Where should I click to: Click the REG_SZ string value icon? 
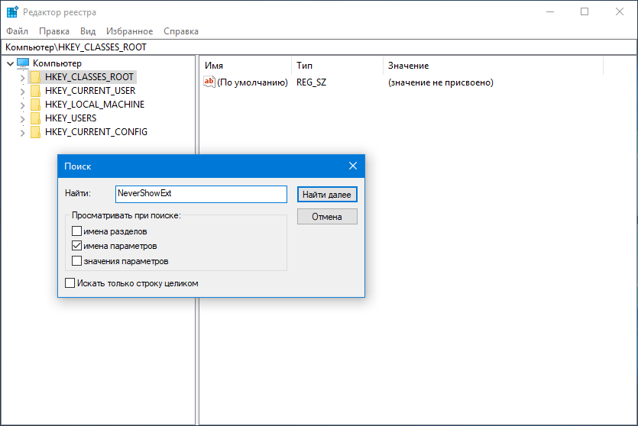click(209, 82)
